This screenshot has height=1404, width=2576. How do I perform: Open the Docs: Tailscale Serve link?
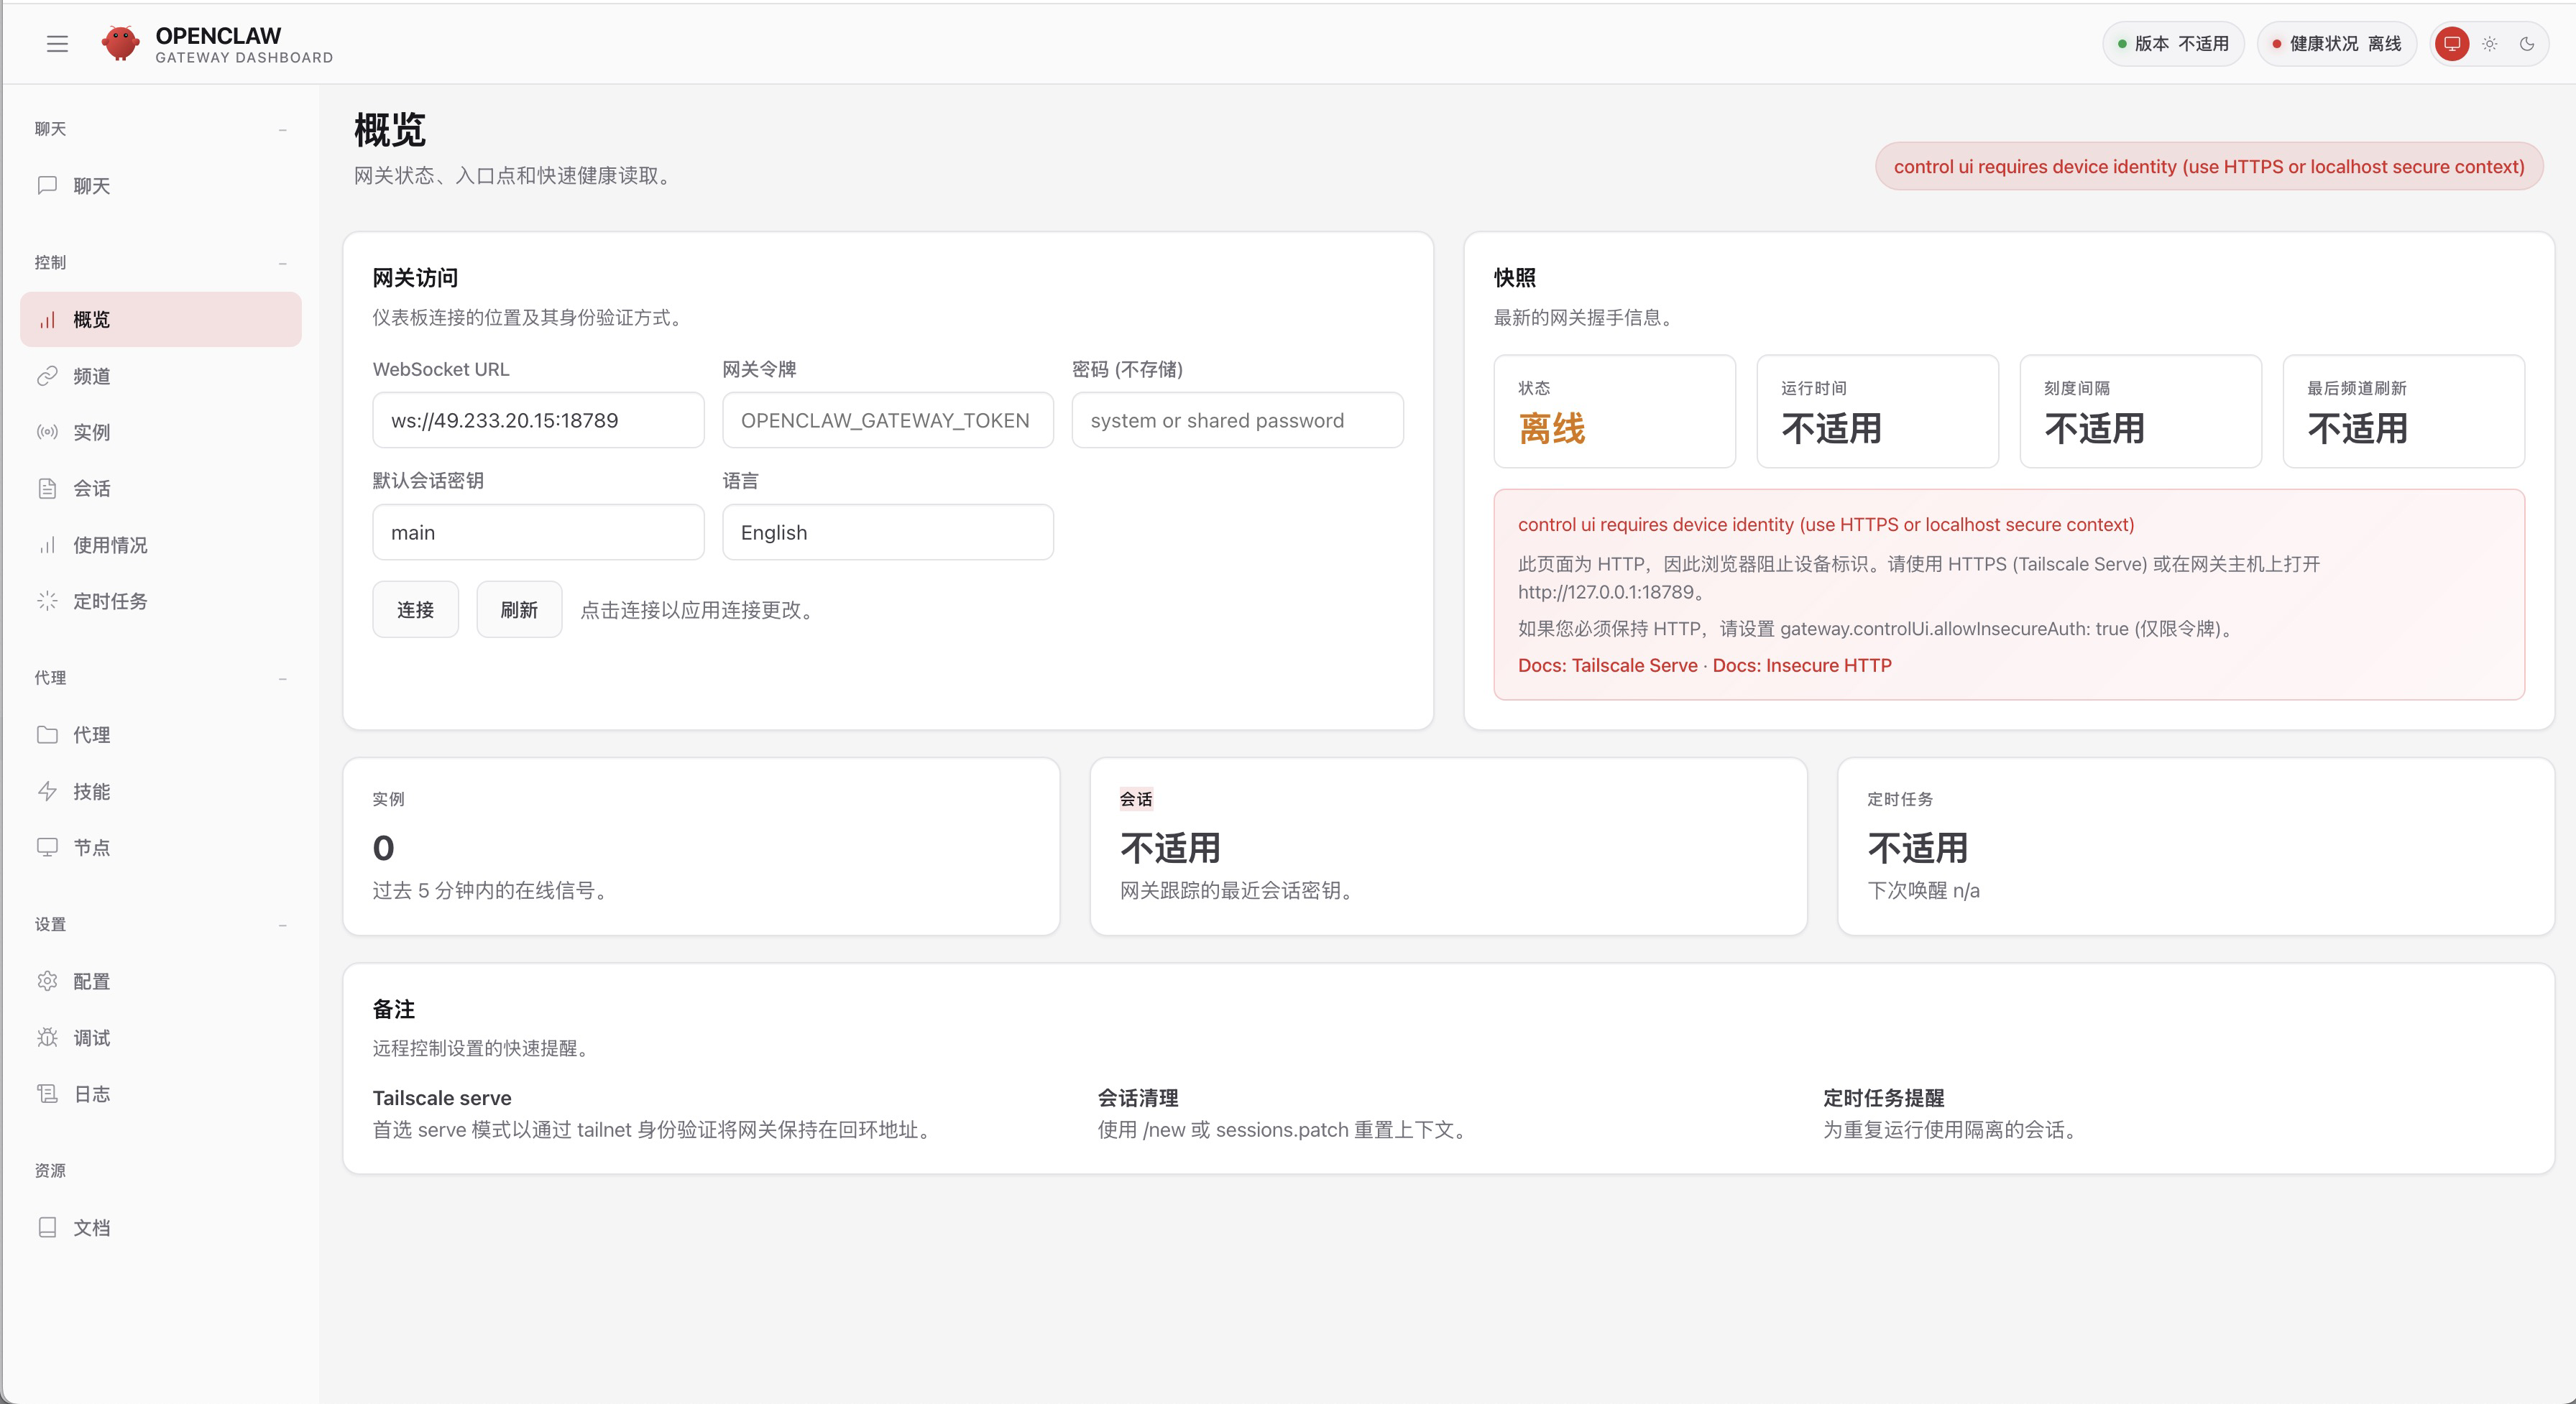coord(1607,665)
